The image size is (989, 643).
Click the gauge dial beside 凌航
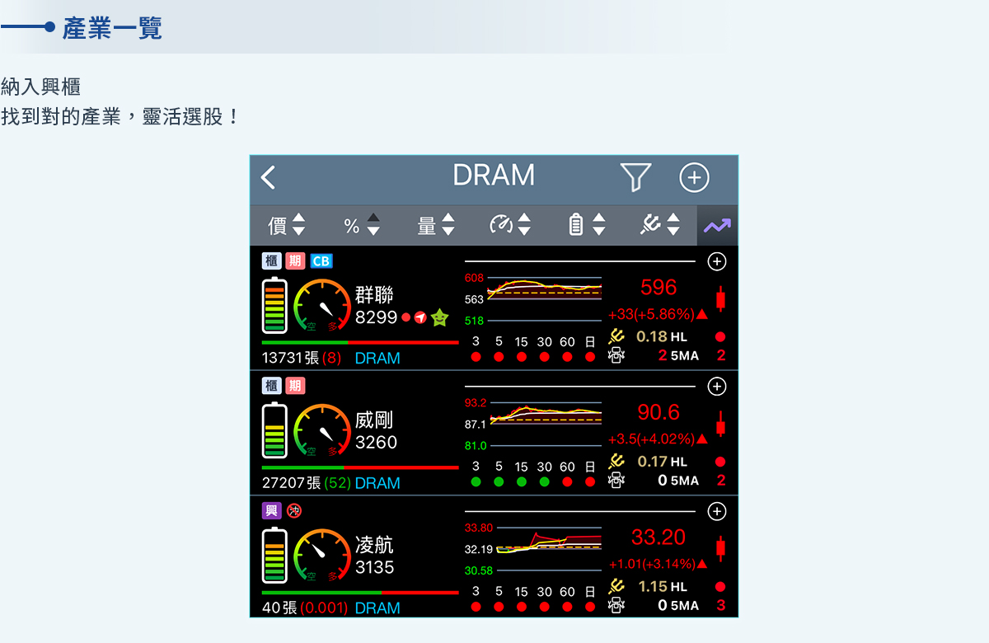322,556
